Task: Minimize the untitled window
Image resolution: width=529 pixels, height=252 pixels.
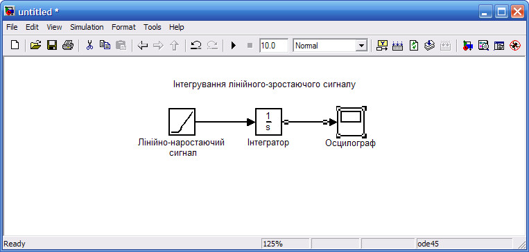Action: coord(485,12)
